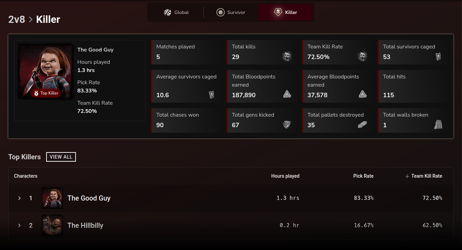This screenshot has height=250, width=462.
Task: Click the VIEW ALL button
Action: 61,157
